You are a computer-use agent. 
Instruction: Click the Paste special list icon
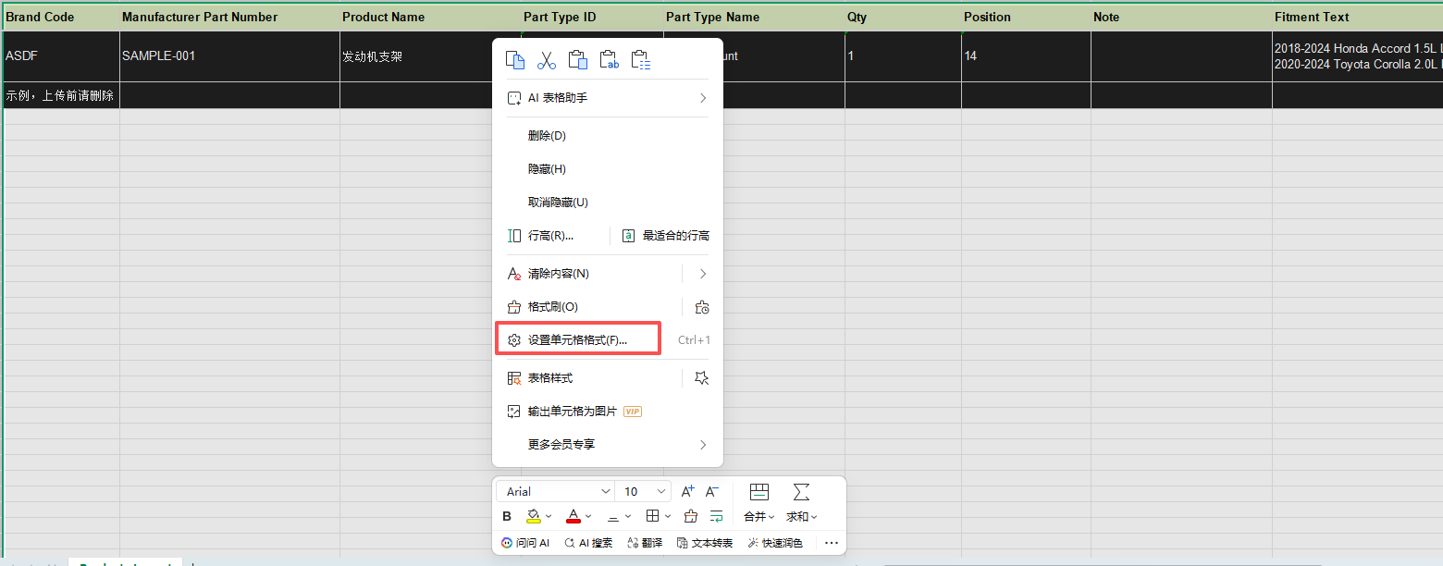[x=641, y=60]
